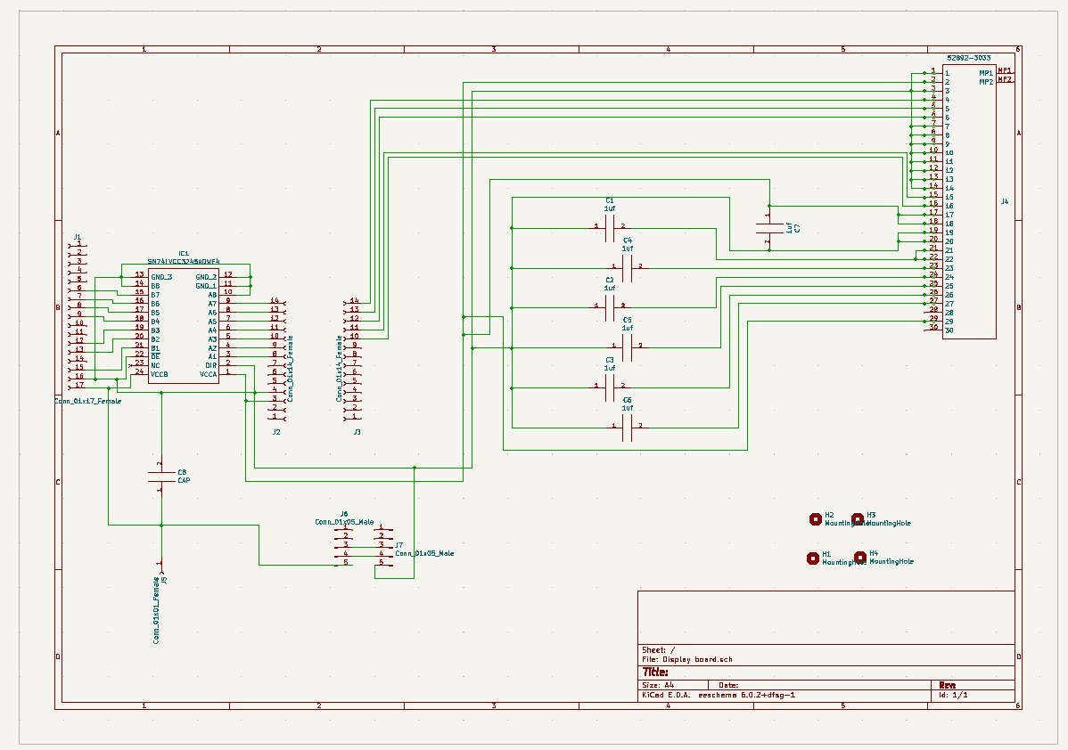
Task: Click the IC1 reference designator
Action: coord(184,253)
